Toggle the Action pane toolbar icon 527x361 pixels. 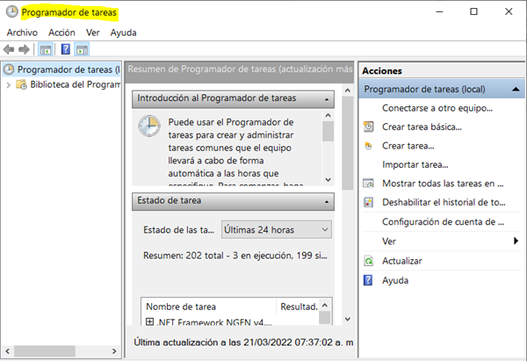[82, 50]
